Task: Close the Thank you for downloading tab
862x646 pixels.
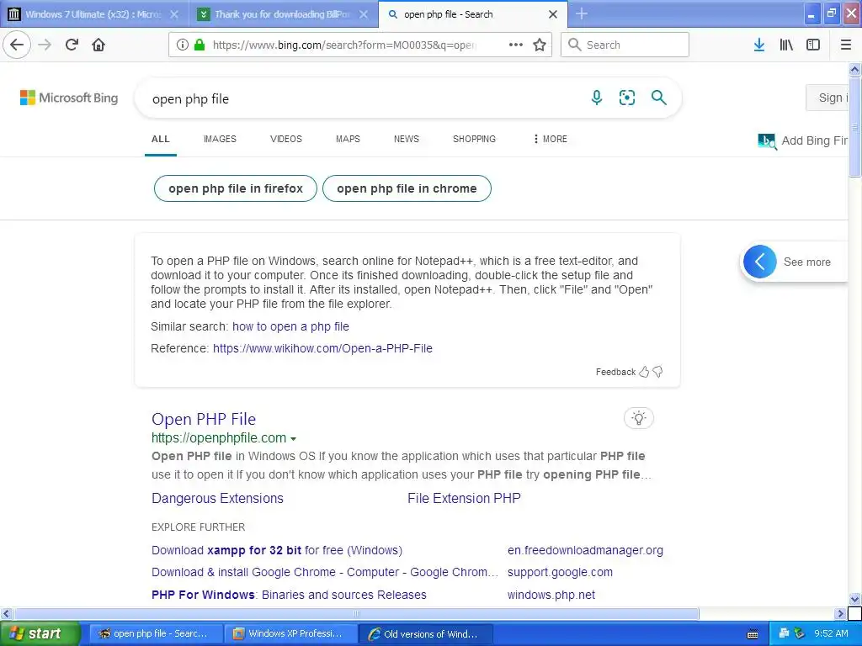Action: tap(364, 14)
